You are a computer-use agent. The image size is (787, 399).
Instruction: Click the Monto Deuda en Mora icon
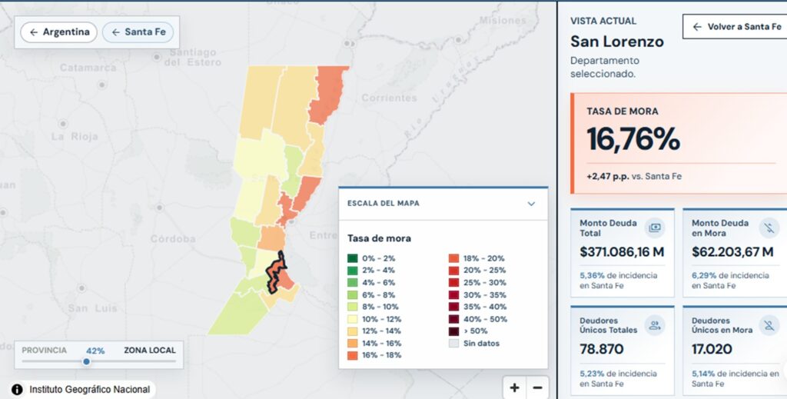(x=769, y=228)
